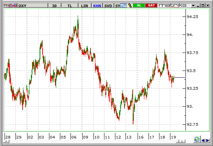Viewport: 213px width, 146px height.
Task: Click the 93. price axis label
Action: tap(190, 107)
